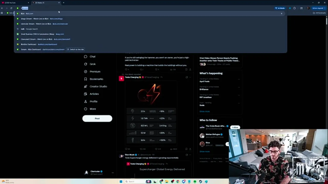
Task: Choose the drago Stream suggestion
Action: click(x=150, y=19)
